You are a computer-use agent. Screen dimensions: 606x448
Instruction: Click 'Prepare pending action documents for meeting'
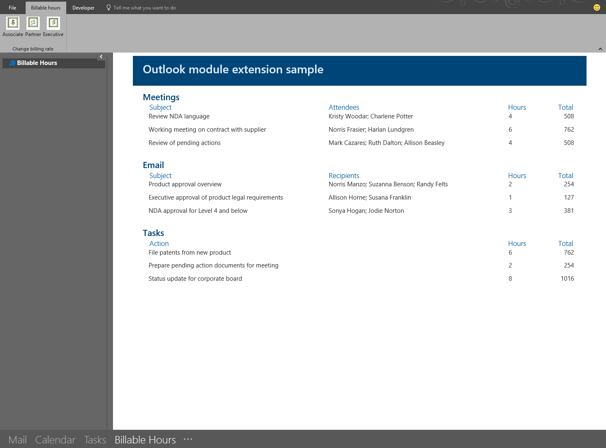tap(214, 265)
